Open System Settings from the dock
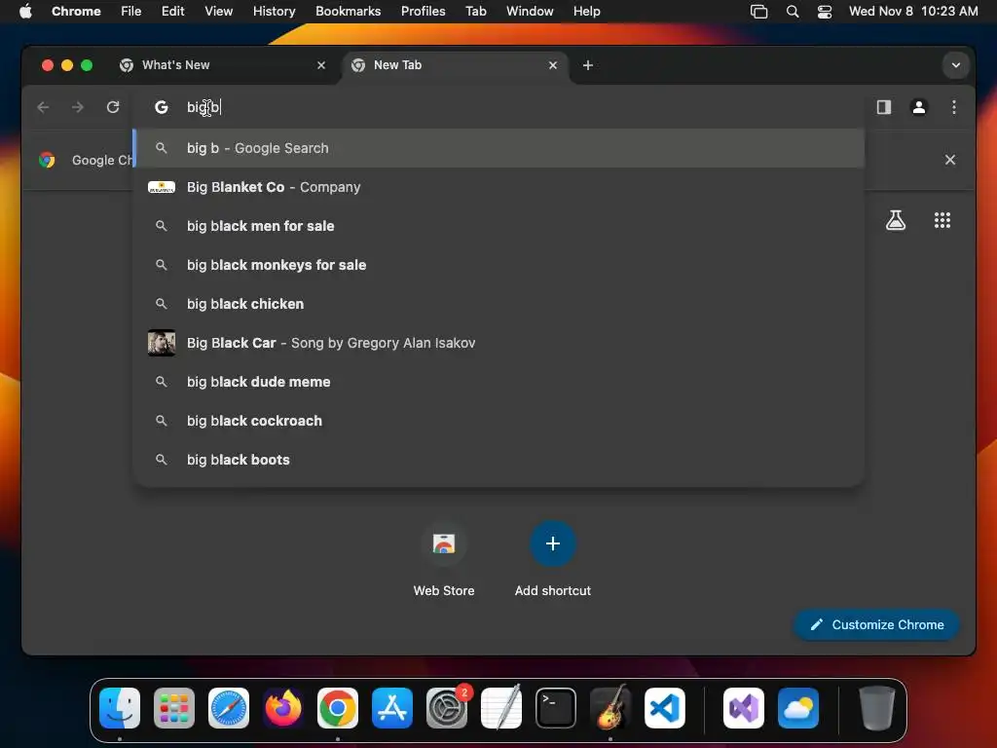This screenshot has width=997, height=748. [x=447, y=708]
